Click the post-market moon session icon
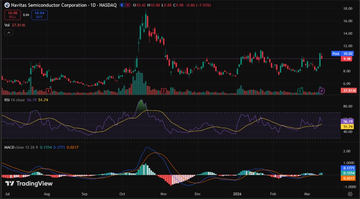 pos(122,5)
